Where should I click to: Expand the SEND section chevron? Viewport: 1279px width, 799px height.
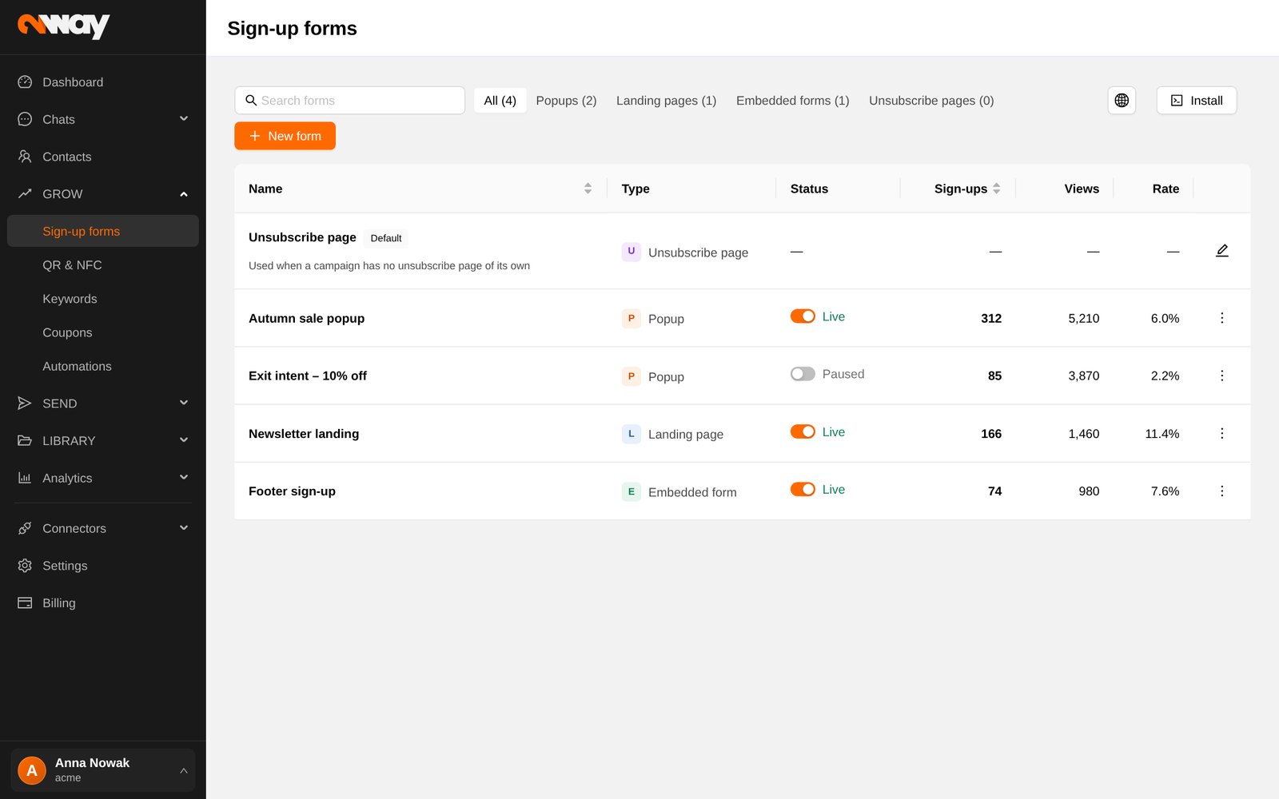click(x=184, y=403)
